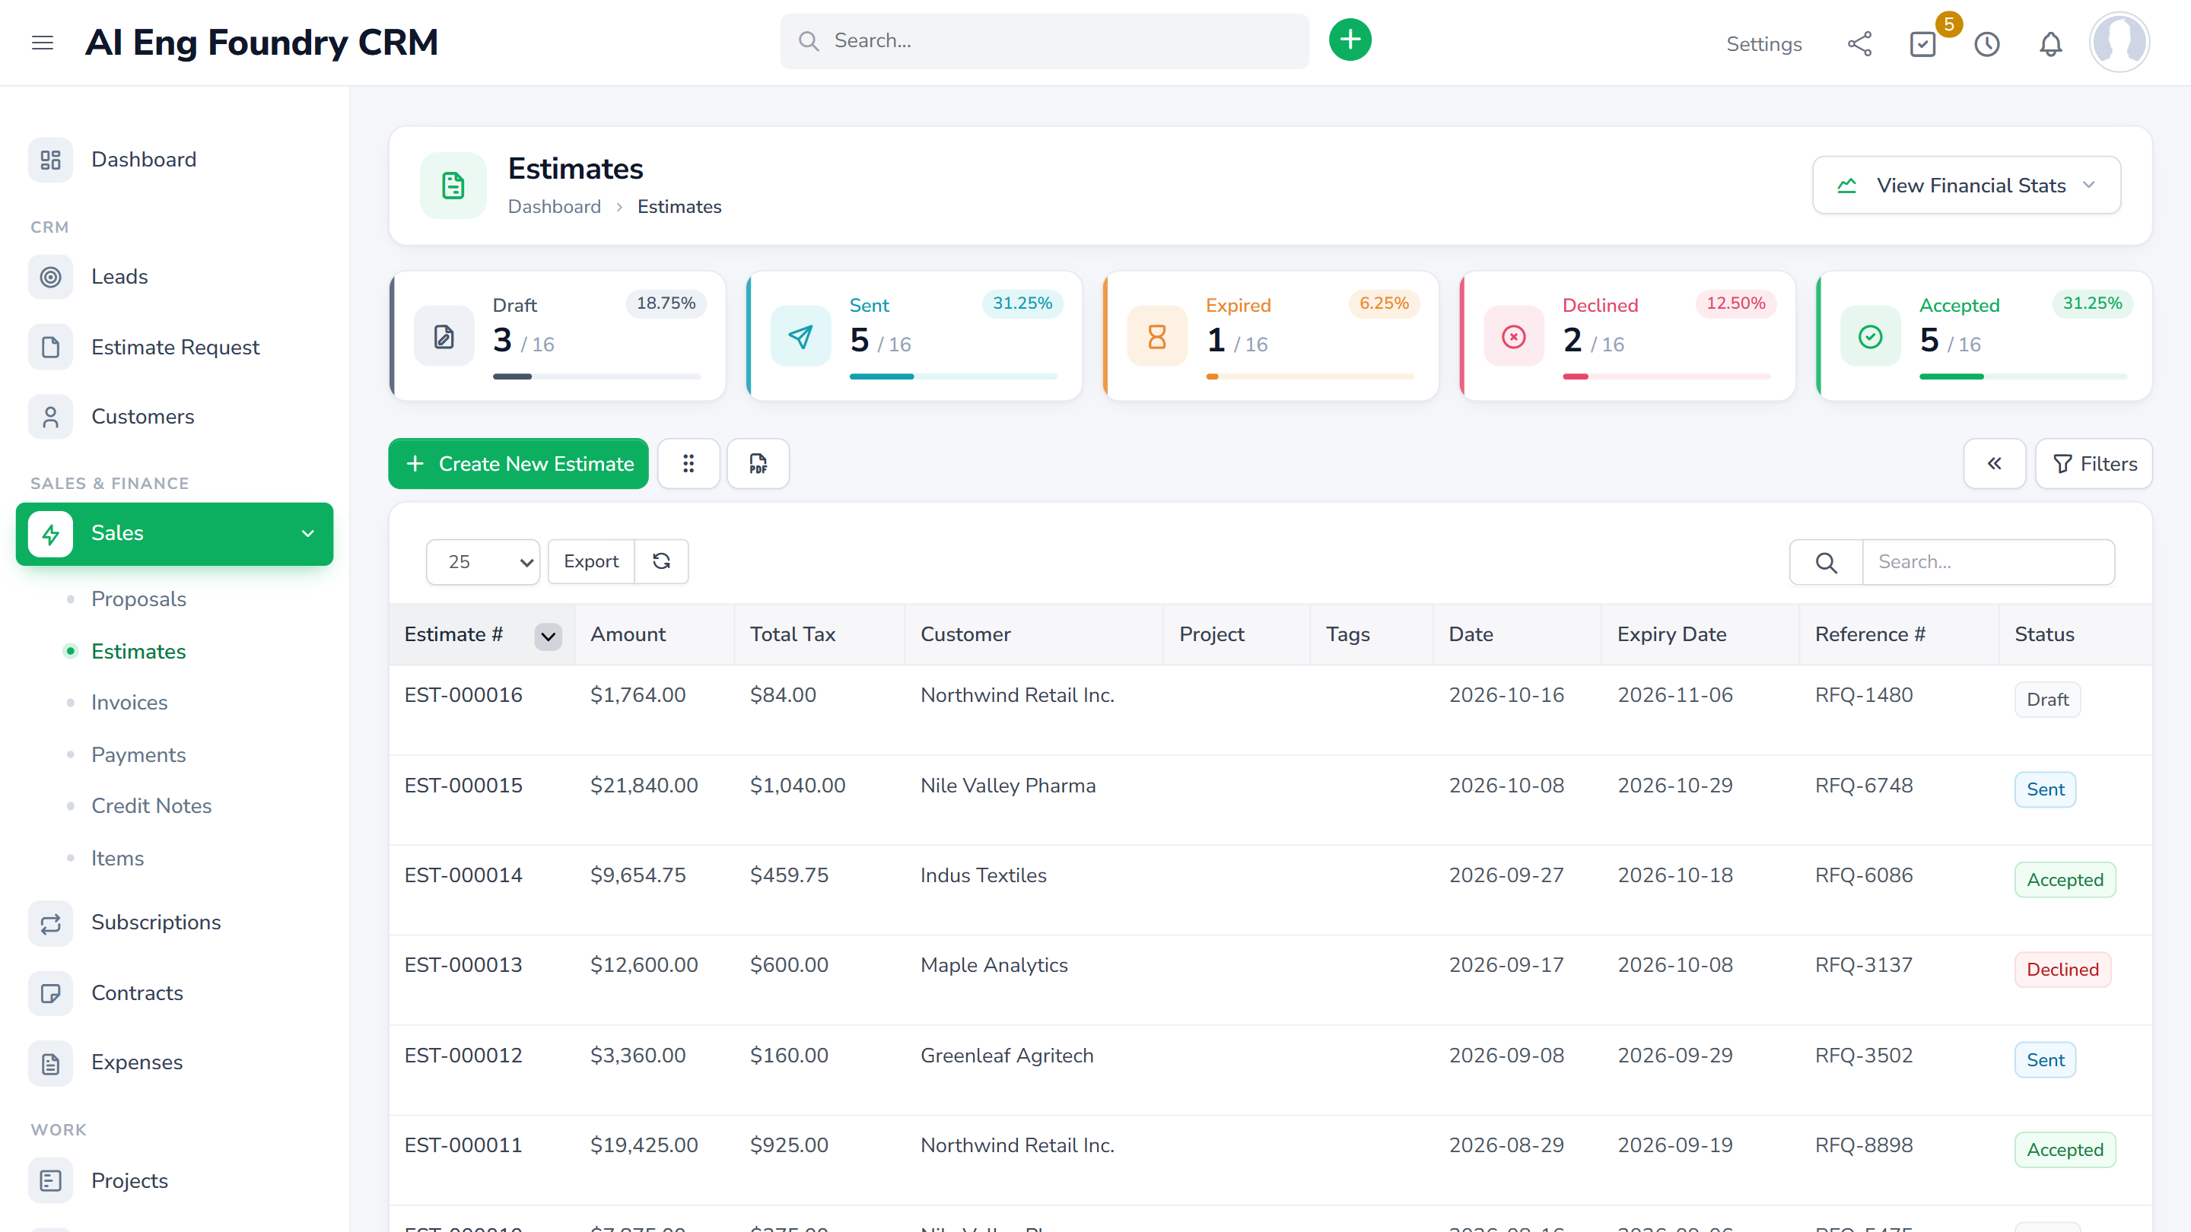
Task: Click the Leads target icon
Action: tap(50, 276)
